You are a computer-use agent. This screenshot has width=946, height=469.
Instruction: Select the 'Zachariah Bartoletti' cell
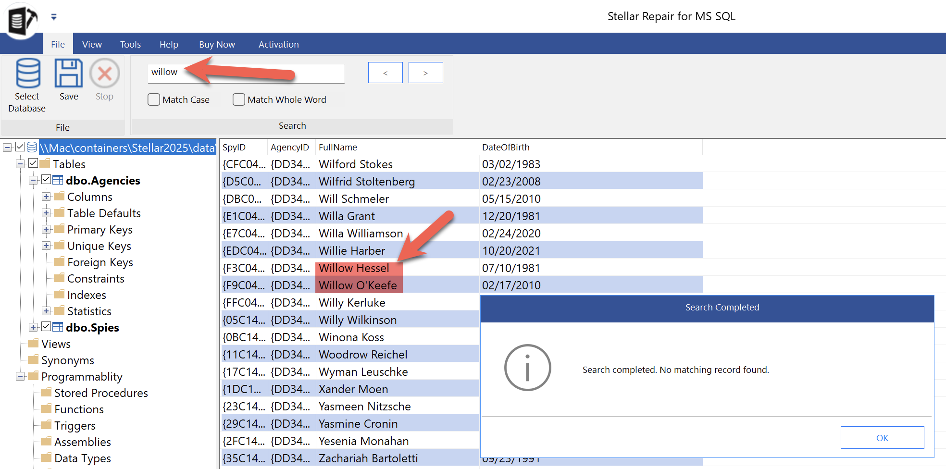397,458
